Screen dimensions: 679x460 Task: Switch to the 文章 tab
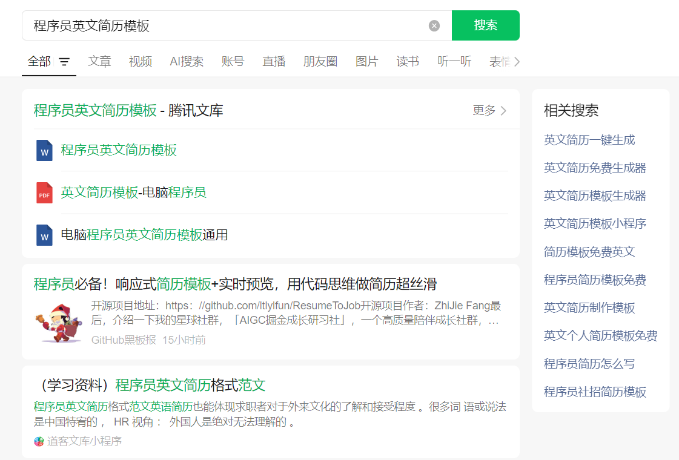tap(99, 62)
